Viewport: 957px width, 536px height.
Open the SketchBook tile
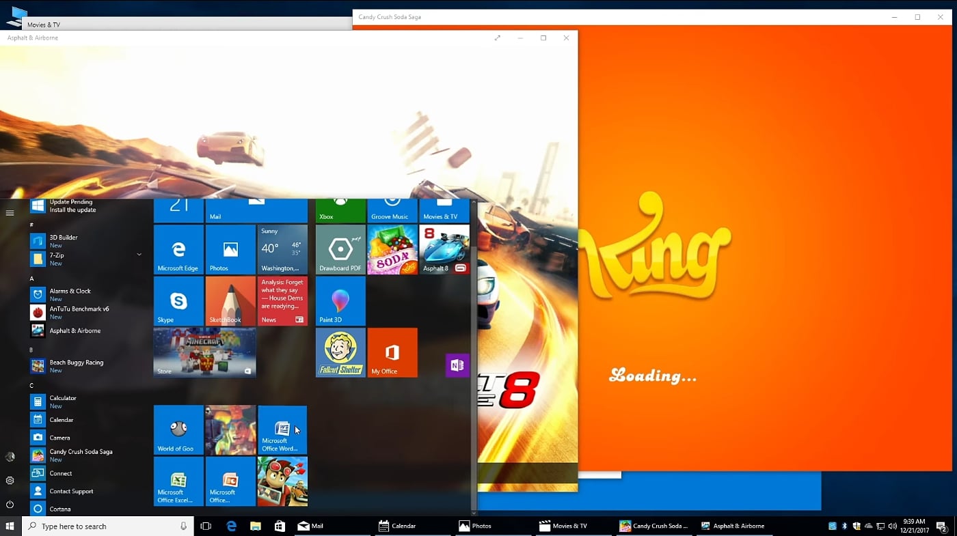point(230,301)
